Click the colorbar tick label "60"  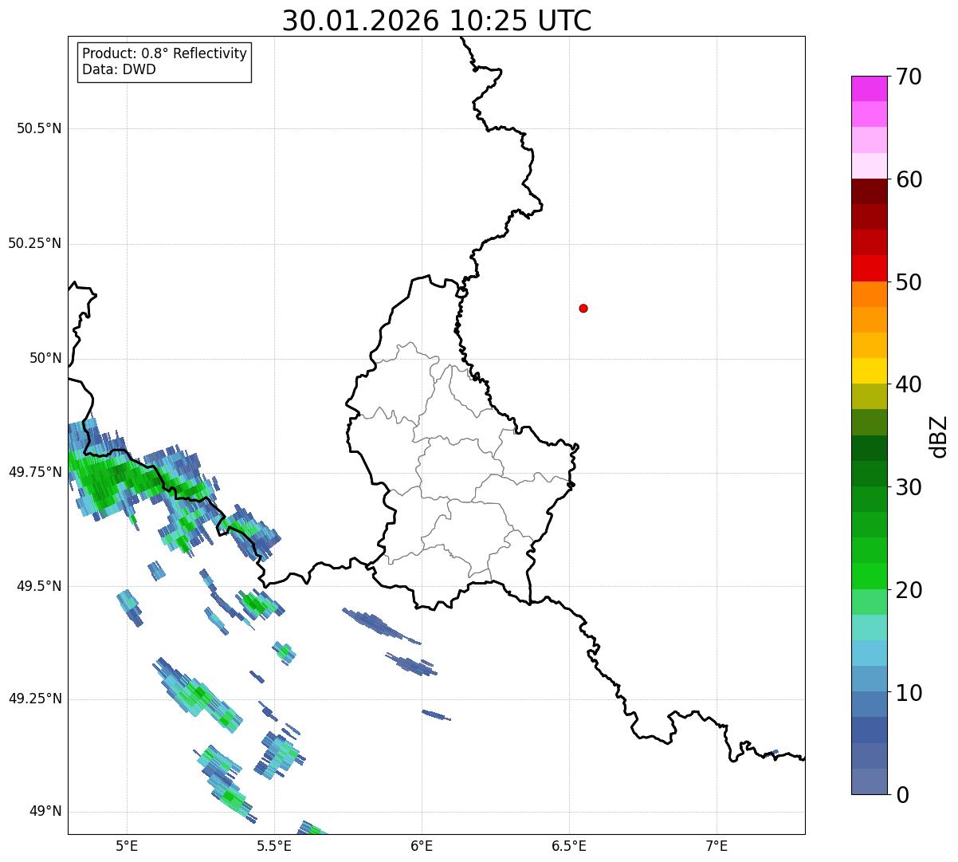click(x=909, y=179)
